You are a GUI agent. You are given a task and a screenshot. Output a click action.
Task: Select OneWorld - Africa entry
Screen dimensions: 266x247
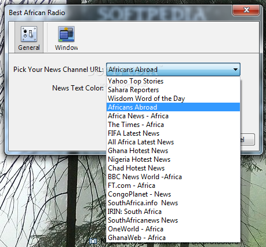point(173,229)
